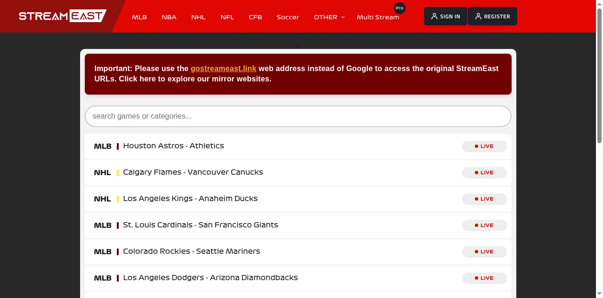Click LIVE badge for Calgary Flames game

484,173
